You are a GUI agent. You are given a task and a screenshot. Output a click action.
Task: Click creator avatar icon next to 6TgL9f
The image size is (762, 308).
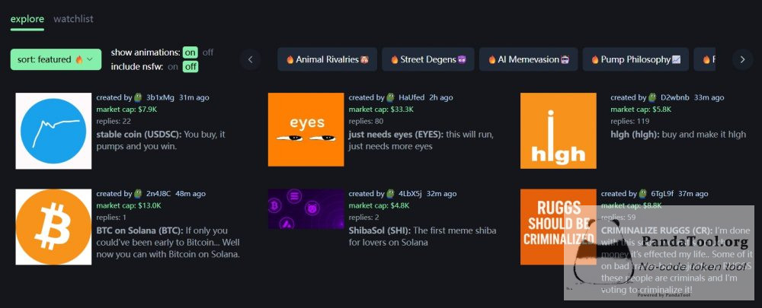coord(643,193)
